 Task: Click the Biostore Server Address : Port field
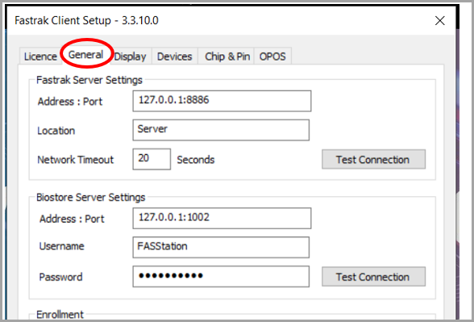tap(222, 218)
